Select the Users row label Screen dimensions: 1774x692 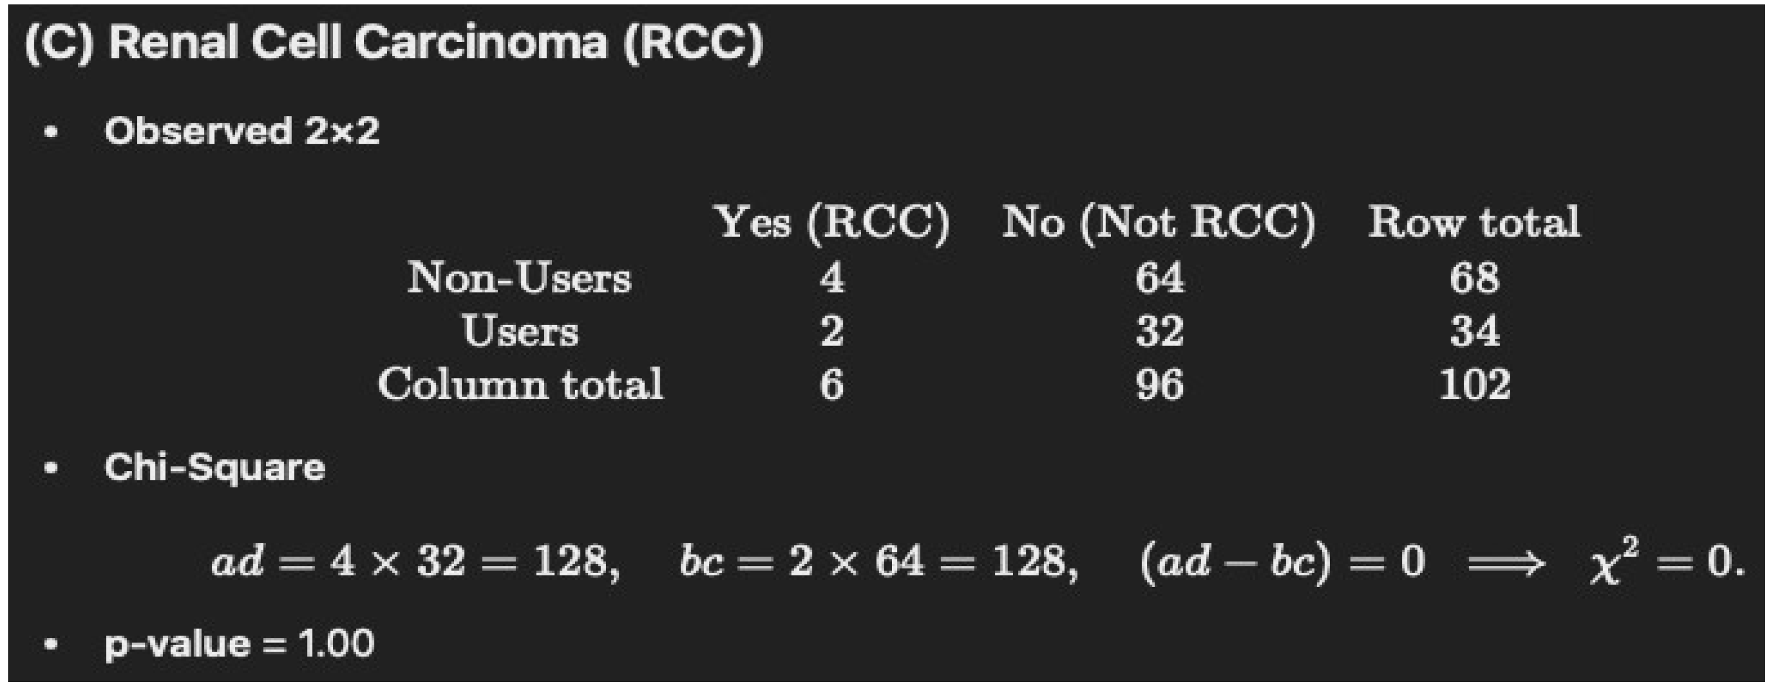520,331
